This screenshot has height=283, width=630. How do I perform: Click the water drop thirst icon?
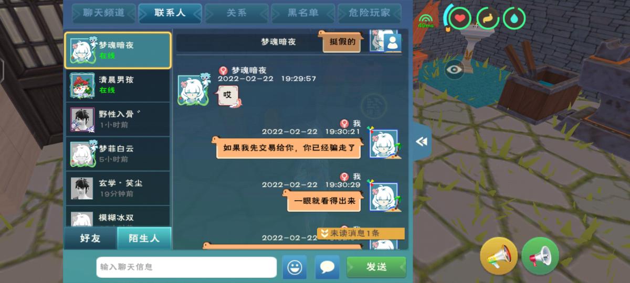point(514,19)
